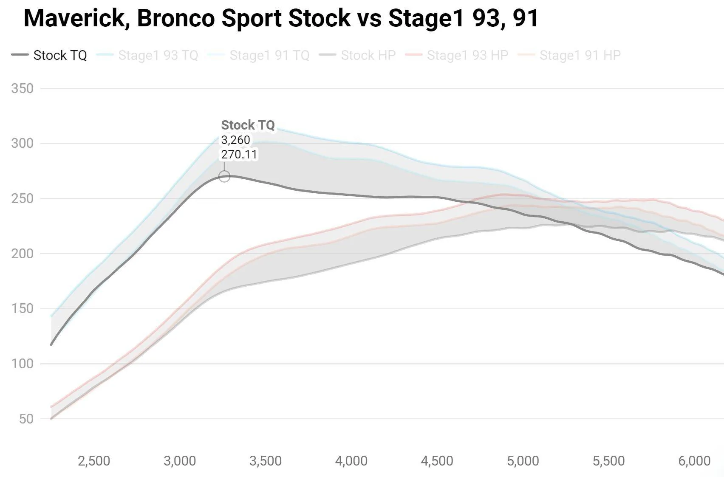Screen dimensions: 724x477
Task: Click the 6,000 x-axis tick label
Action: 694,461
